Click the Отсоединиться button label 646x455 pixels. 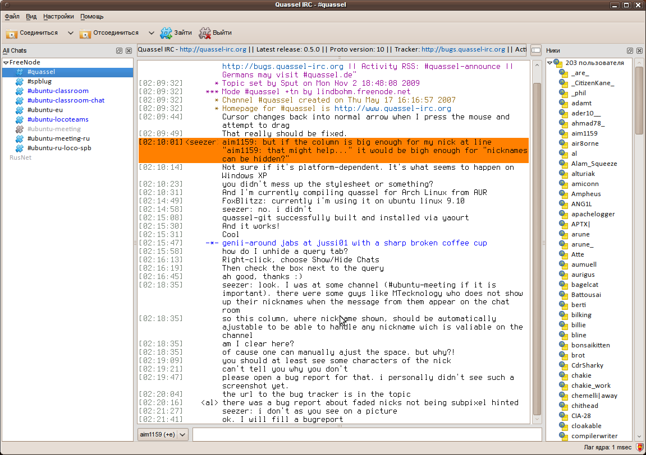[116, 33]
